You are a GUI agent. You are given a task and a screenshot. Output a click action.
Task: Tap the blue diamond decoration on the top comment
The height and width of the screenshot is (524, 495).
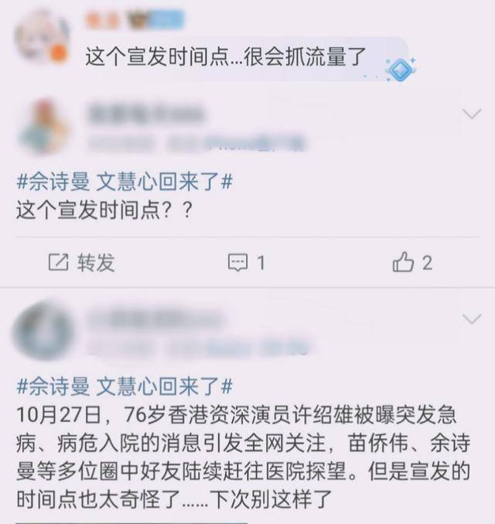(401, 70)
